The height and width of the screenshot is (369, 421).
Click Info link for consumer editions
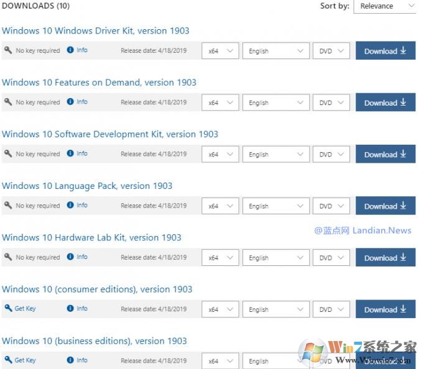coord(82,309)
